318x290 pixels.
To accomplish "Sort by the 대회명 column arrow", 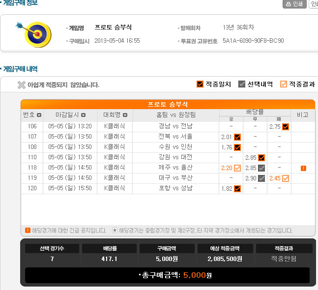I will click(125, 115).
